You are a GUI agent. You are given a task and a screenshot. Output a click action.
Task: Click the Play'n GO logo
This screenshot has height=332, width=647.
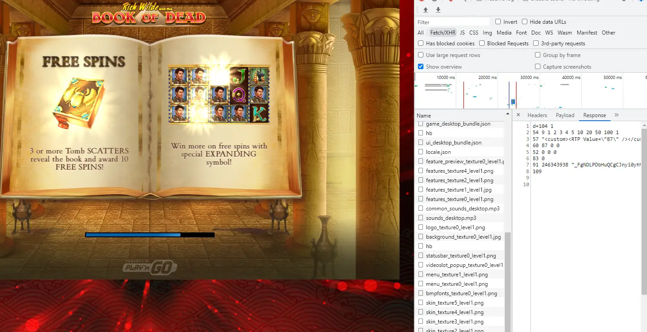pyautogui.click(x=150, y=266)
